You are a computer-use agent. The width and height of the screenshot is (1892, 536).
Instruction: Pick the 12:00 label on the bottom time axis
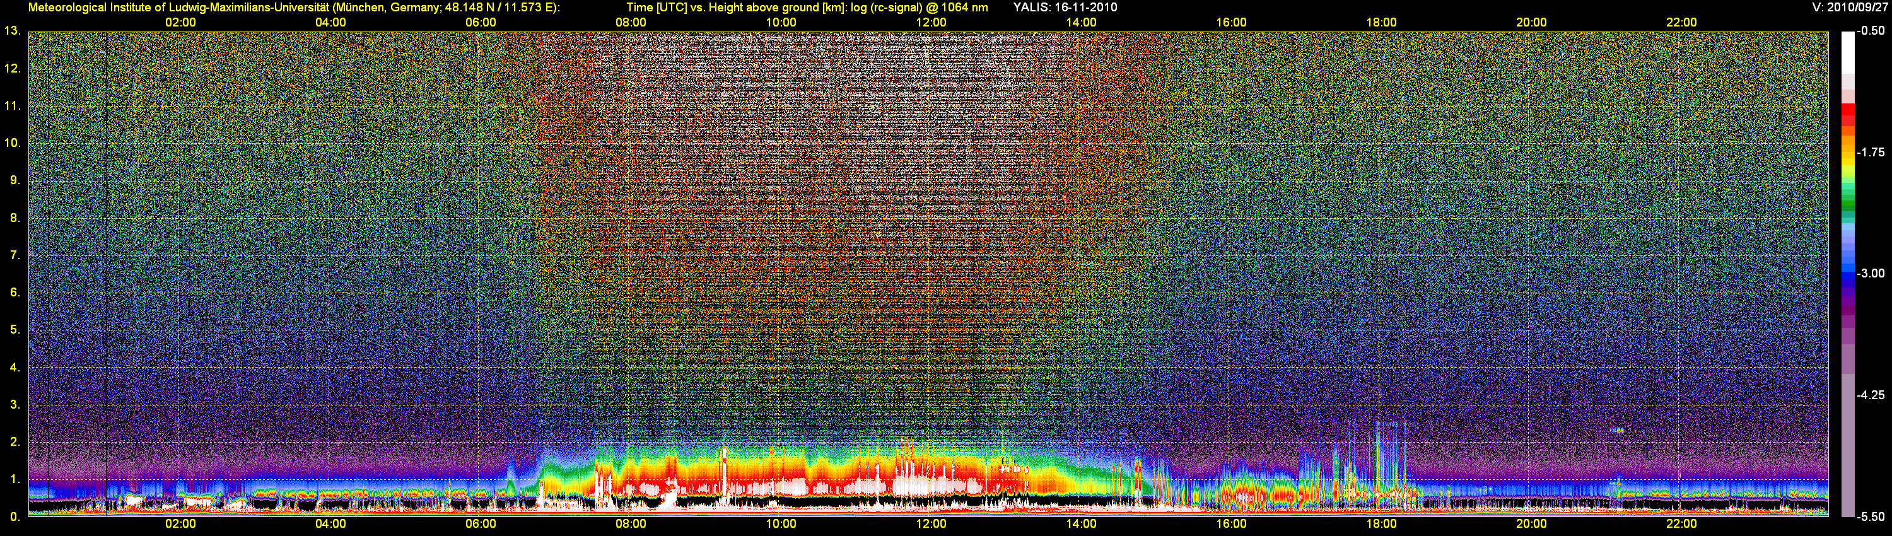(x=931, y=524)
